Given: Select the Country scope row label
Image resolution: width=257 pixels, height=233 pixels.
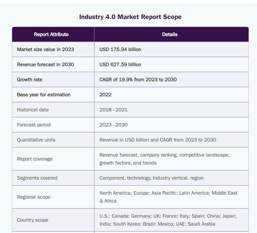Looking at the screenshot, I should coord(33,220).
